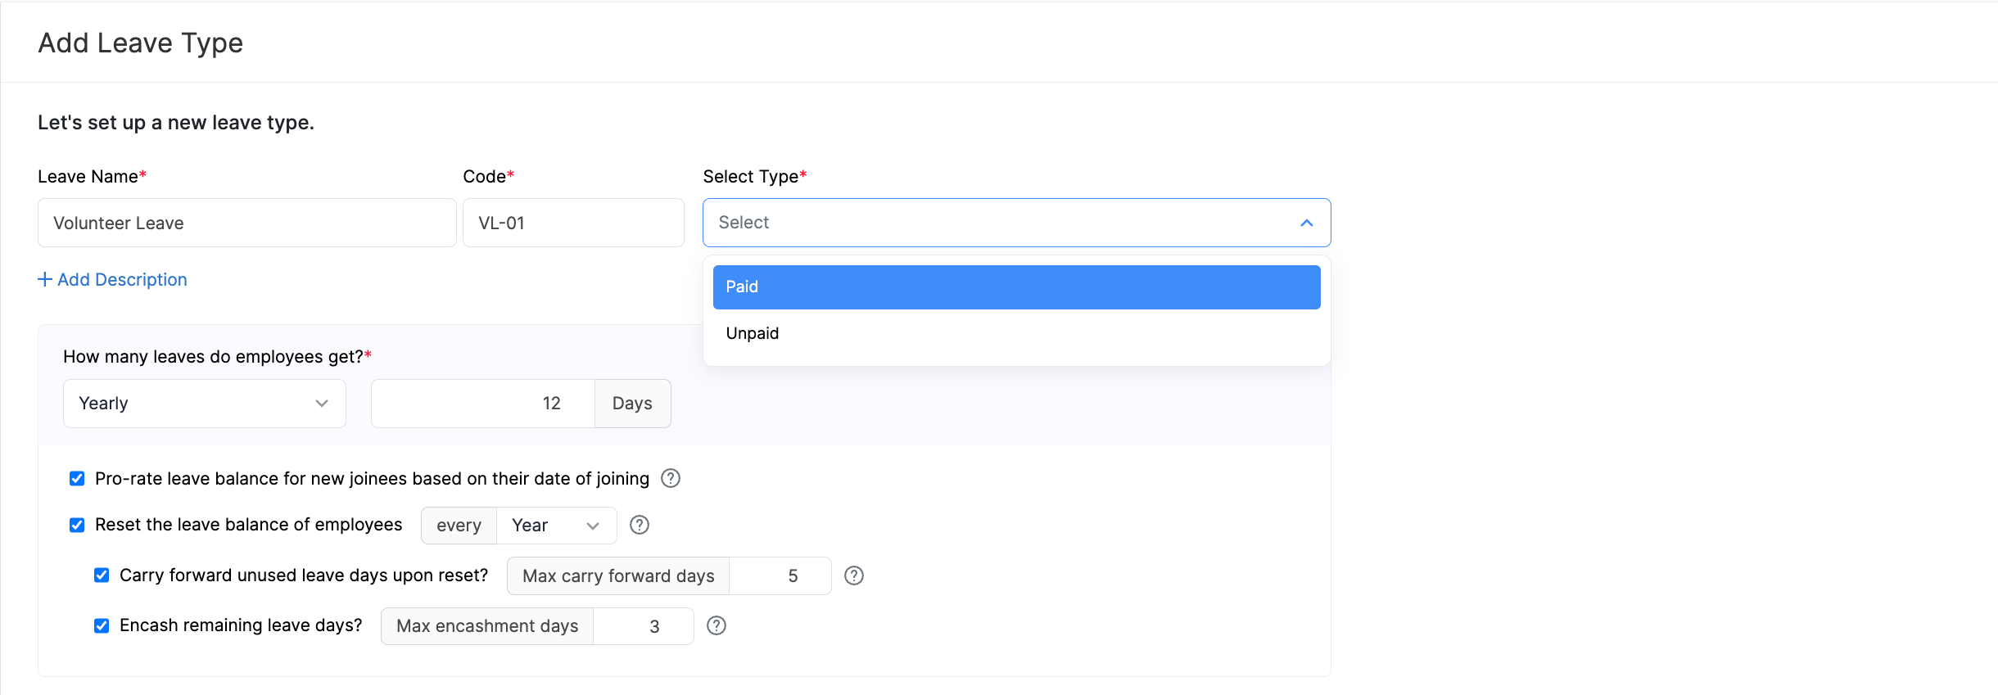The width and height of the screenshot is (1998, 695).
Task: Open the Yearly frequency dropdown
Action: click(205, 404)
